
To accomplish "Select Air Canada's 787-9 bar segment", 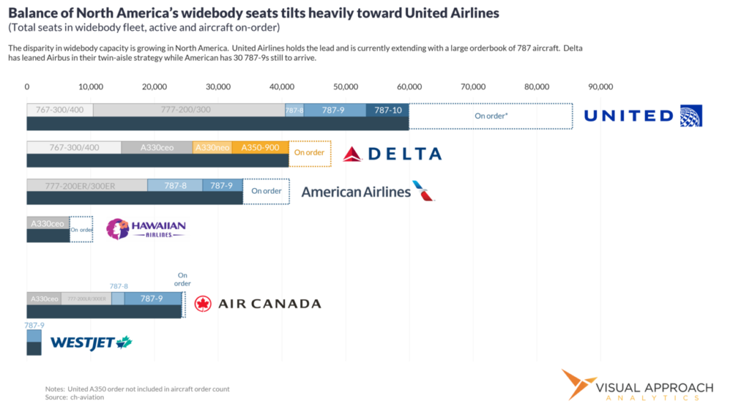I will click(x=153, y=298).
